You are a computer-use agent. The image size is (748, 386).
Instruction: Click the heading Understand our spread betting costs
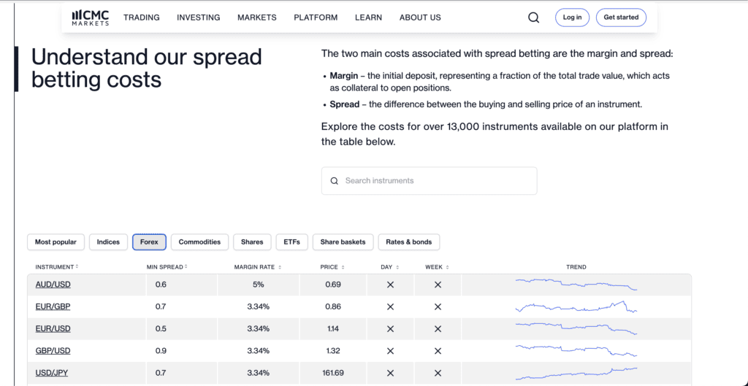[x=146, y=69]
